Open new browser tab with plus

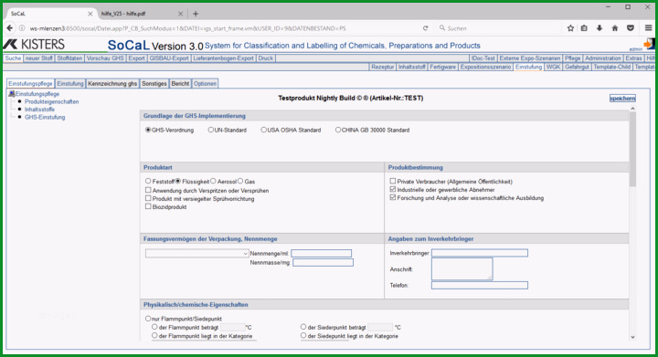(x=196, y=14)
